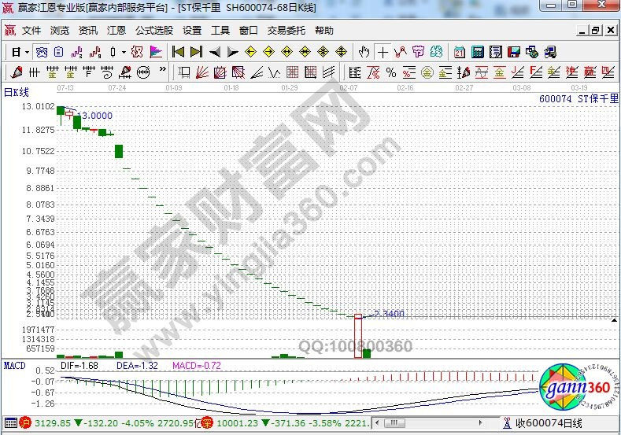The width and height of the screenshot is (621, 435).
Task: Expand the candlestick chart type dropdown arrow
Action: point(124,52)
